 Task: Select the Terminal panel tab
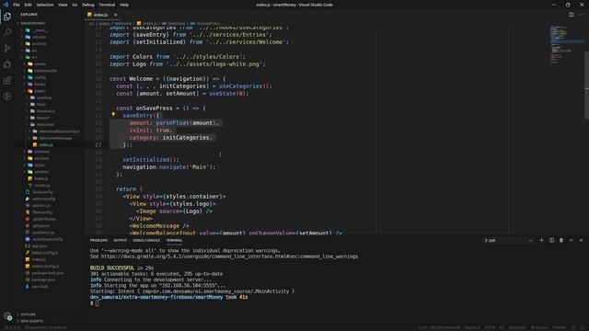(174, 240)
